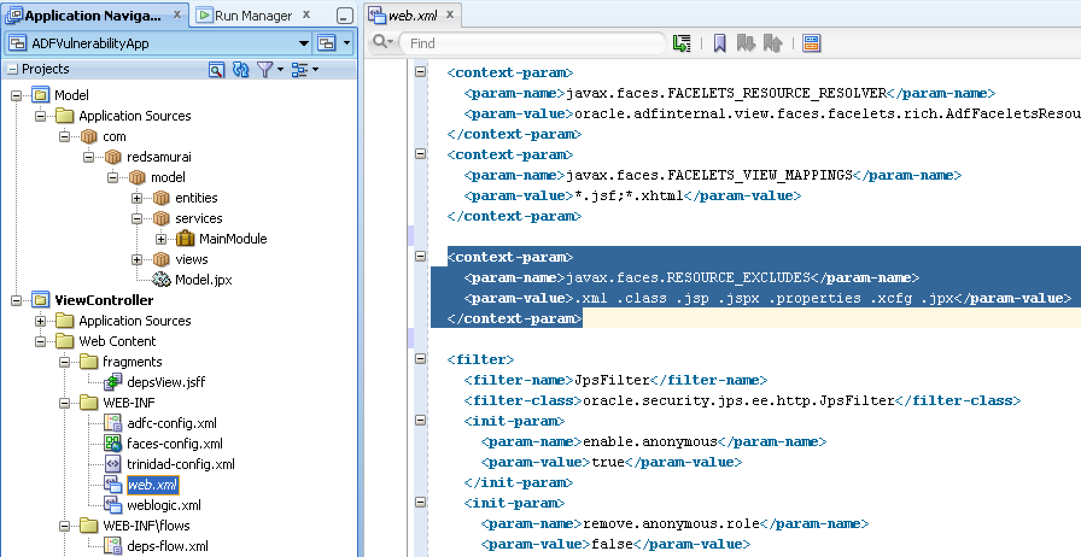Click the faces-config.xml file icon

point(113,444)
